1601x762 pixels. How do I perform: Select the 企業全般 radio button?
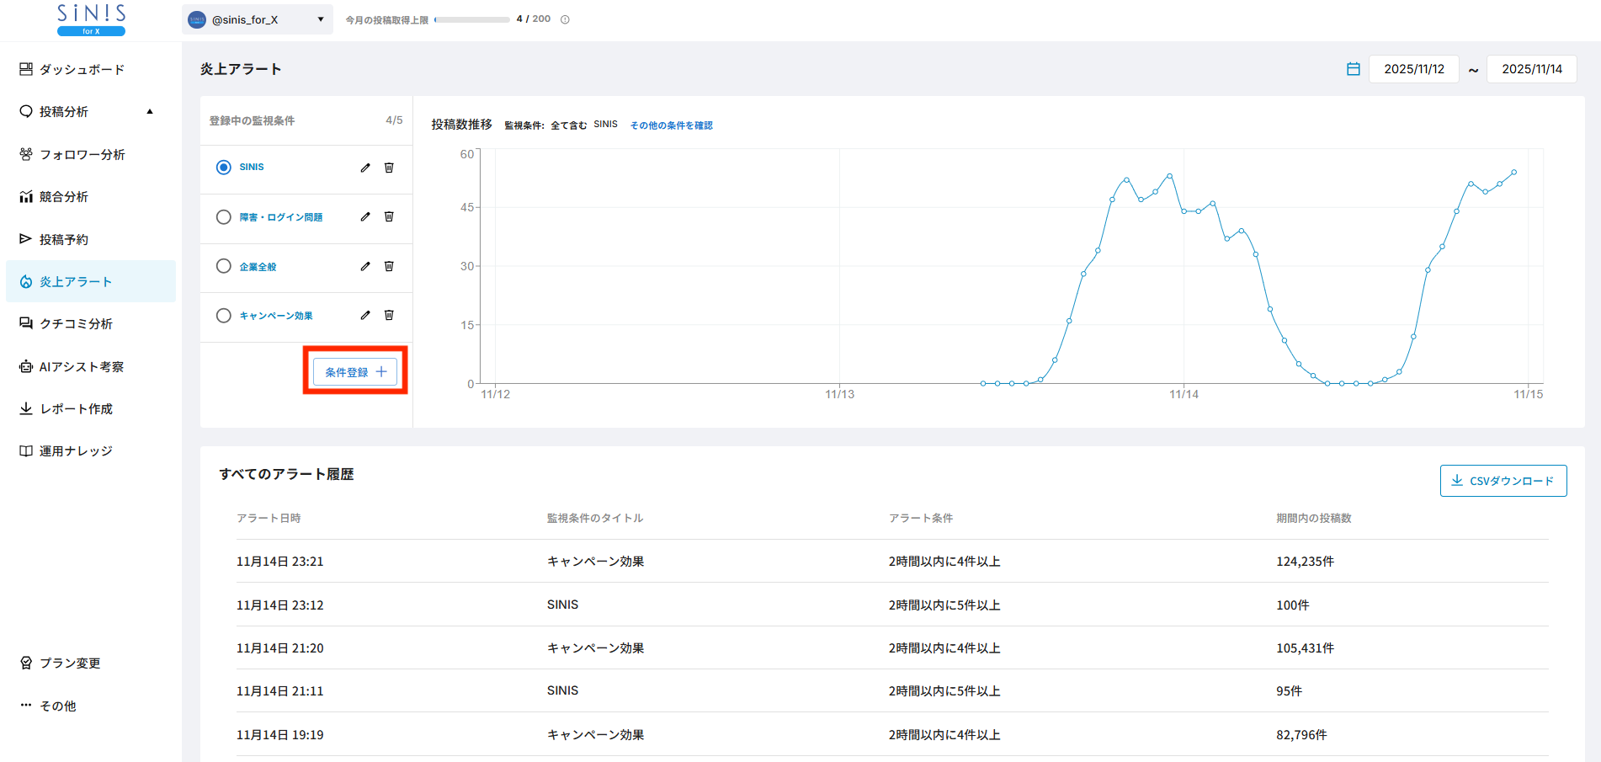point(223,266)
